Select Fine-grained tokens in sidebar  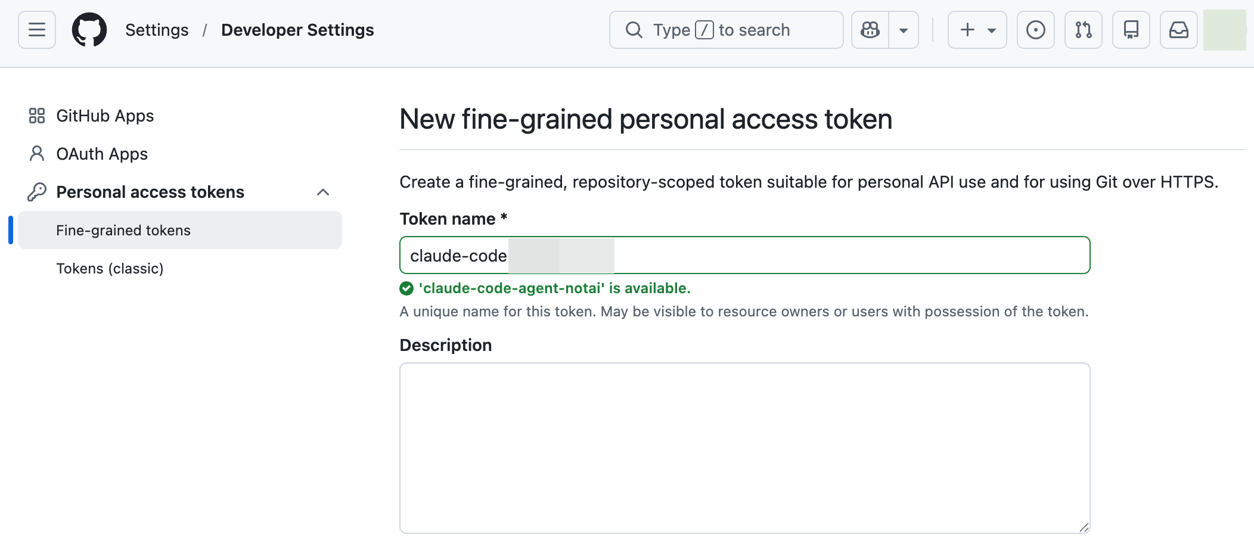pyautogui.click(x=123, y=231)
